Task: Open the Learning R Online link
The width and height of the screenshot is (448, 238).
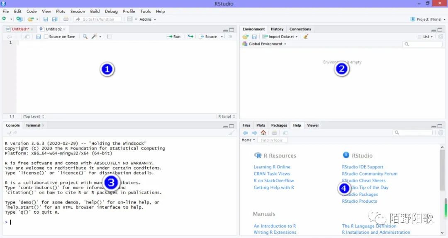Action: coord(272,167)
